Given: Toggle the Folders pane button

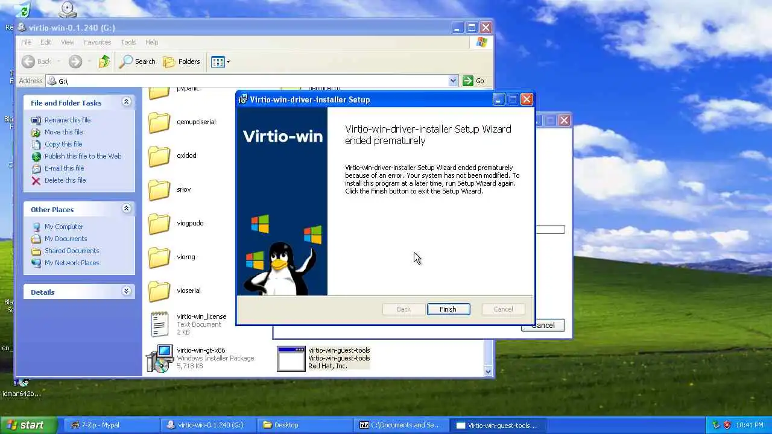Looking at the screenshot, I should [x=182, y=61].
